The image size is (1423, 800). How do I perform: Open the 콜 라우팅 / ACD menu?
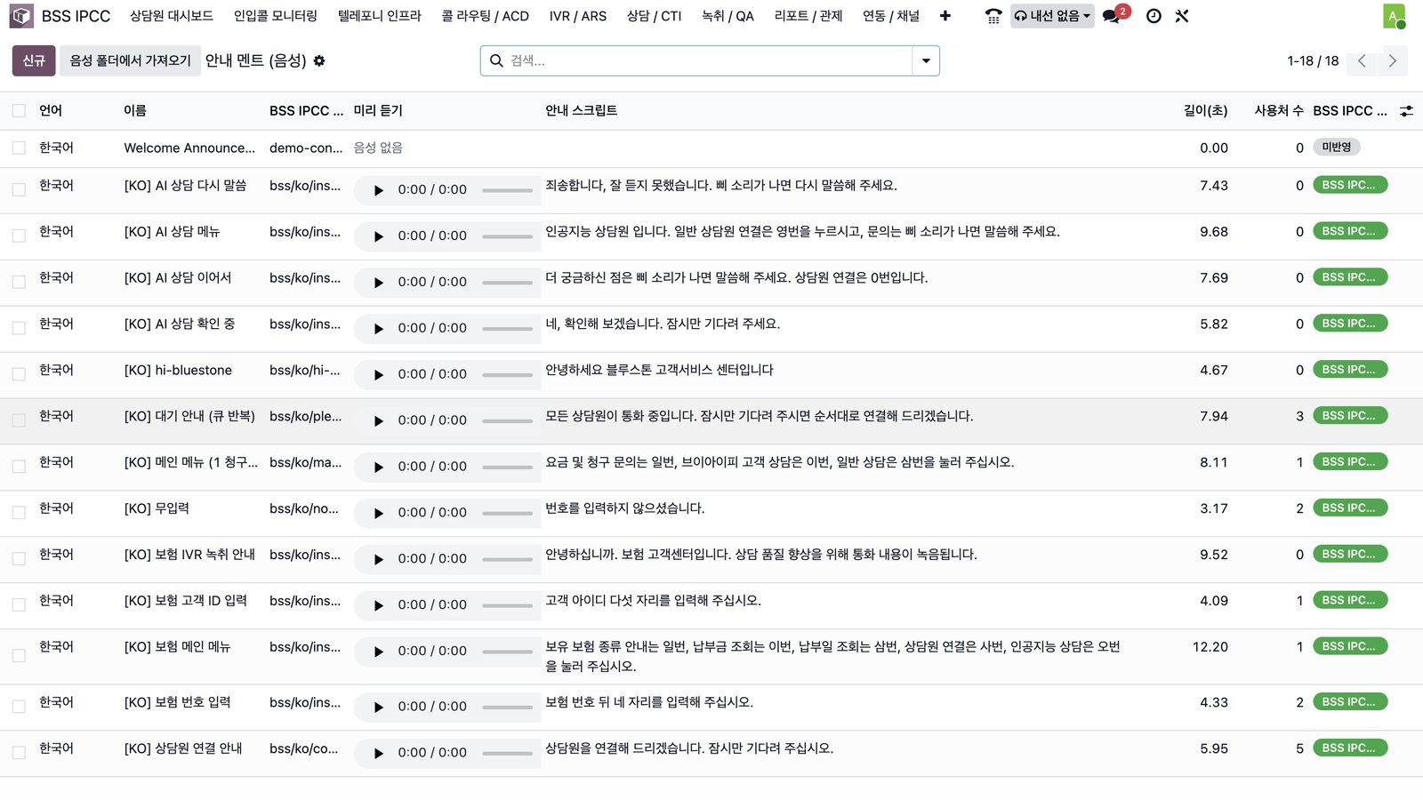tap(486, 16)
